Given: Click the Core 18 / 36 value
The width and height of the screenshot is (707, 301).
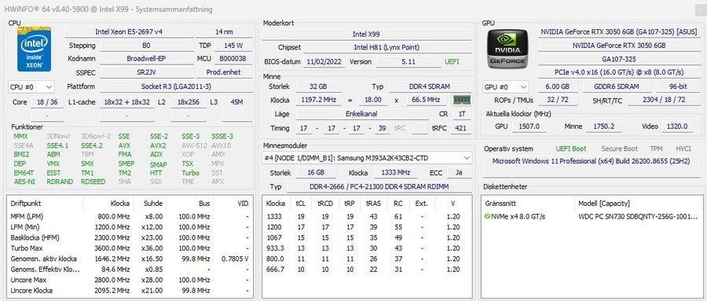Looking at the screenshot, I should pos(47,102).
